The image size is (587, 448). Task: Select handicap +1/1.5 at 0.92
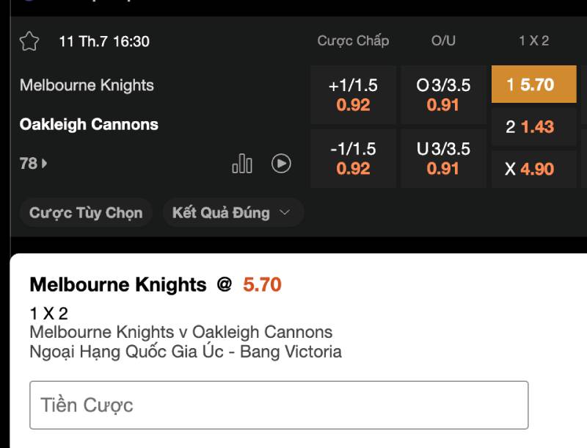353,95
